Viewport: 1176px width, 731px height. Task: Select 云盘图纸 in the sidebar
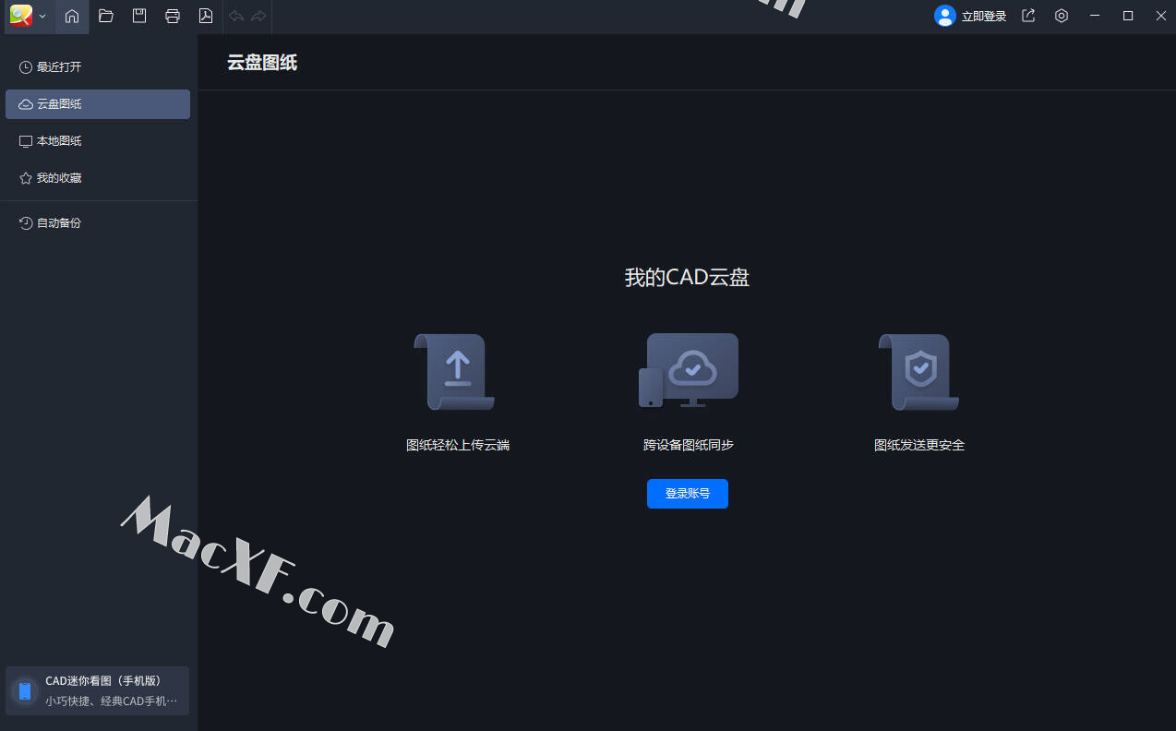click(59, 104)
